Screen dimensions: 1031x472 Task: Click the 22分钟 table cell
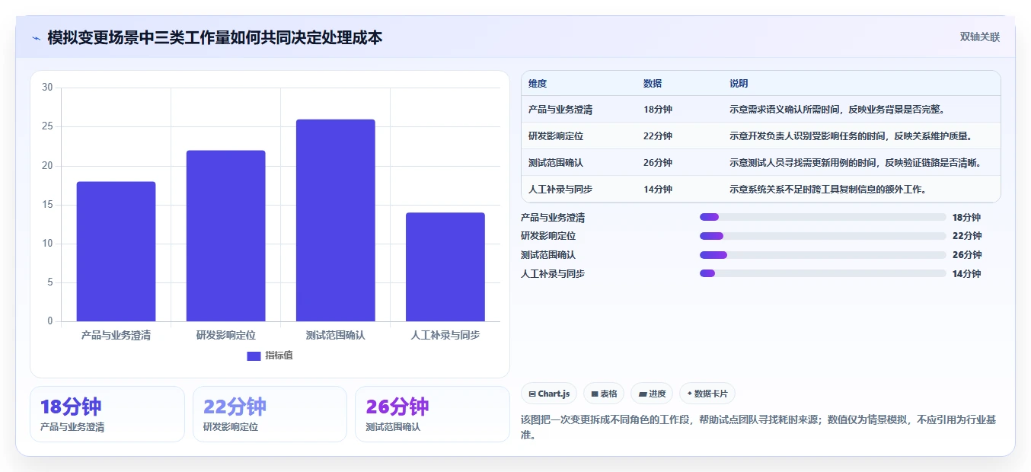(x=658, y=136)
